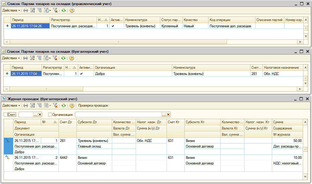The width and height of the screenshot is (312, 184).
Task: Refresh the journal of postings list
Action: click(x=64, y=105)
